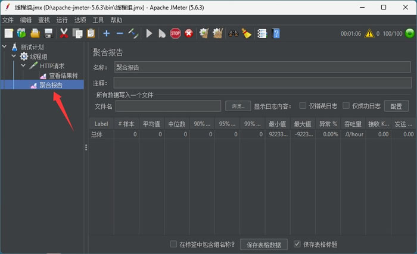Screen dimensions: 417x254
Task: Enable the 仅错误日志 checkbox
Action: click(x=303, y=105)
